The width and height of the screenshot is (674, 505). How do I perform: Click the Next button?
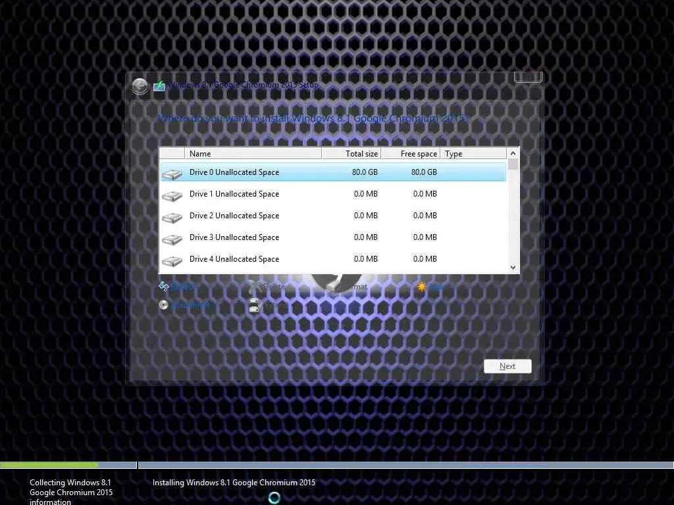point(507,366)
